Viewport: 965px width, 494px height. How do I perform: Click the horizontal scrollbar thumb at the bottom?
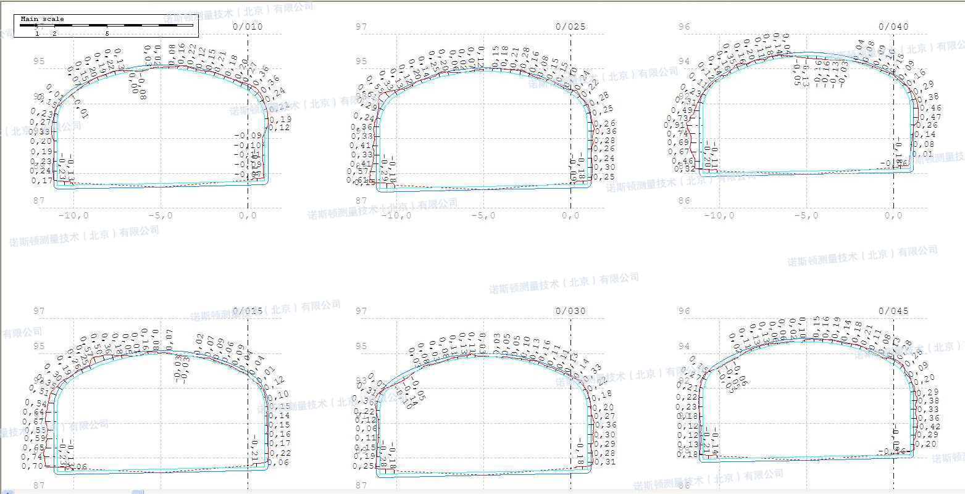[138, 492]
